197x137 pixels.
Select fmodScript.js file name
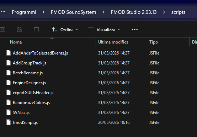25,122
